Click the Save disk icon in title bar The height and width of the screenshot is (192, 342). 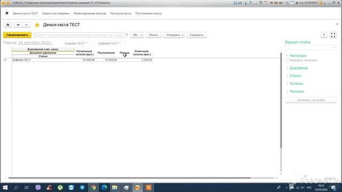click(235, 3)
